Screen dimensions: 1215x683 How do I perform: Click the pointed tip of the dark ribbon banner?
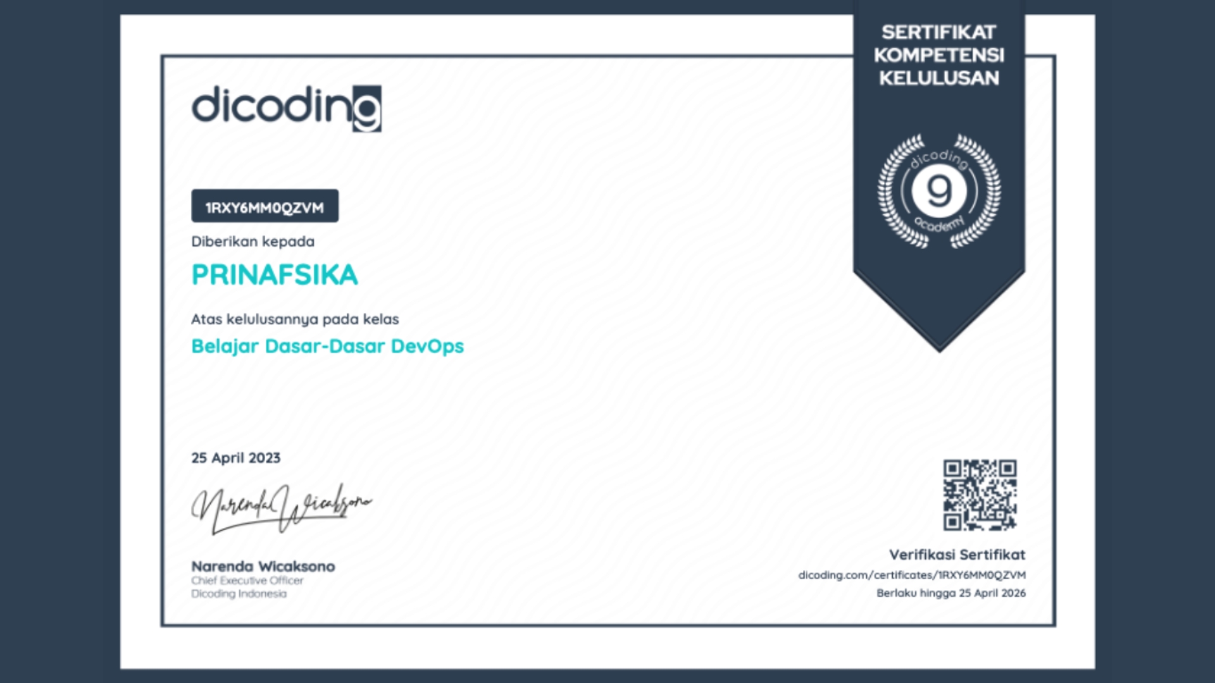point(939,341)
